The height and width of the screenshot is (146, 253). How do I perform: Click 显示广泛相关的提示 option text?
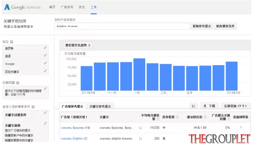(x=18, y=130)
